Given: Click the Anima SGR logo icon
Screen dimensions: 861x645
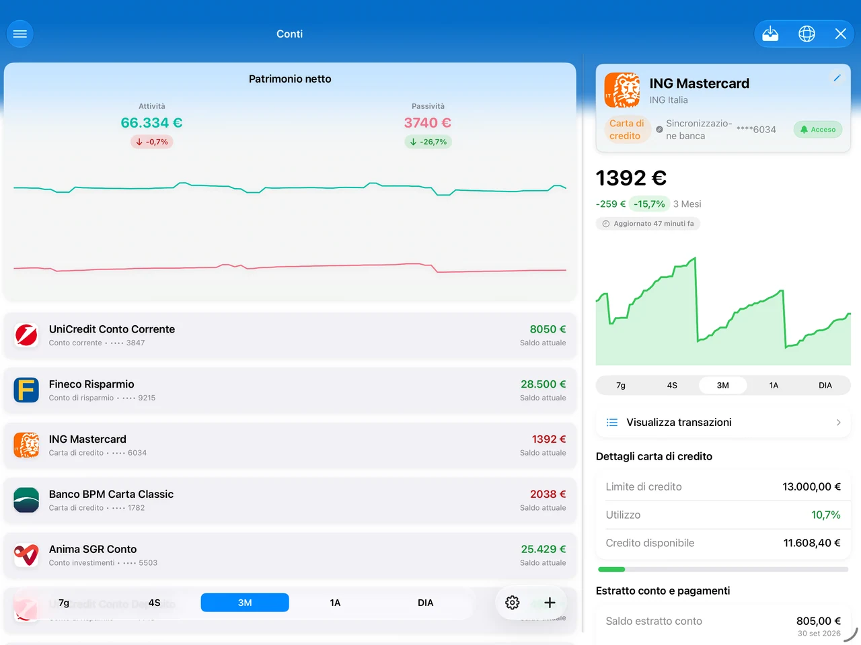Looking at the screenshot, I should point(26,555).
